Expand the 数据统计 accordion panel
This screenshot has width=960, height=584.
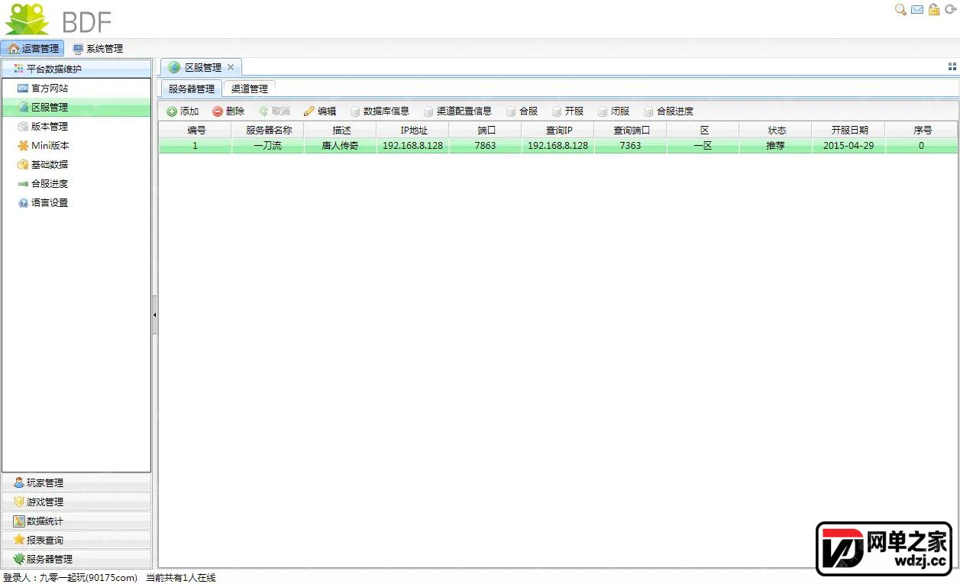pos(76,521)
